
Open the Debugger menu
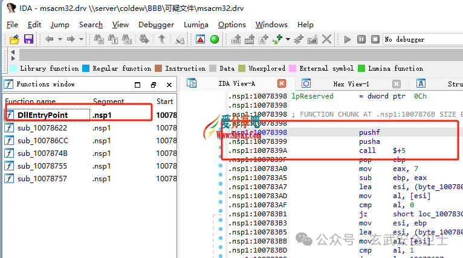(x=156, y=25)
